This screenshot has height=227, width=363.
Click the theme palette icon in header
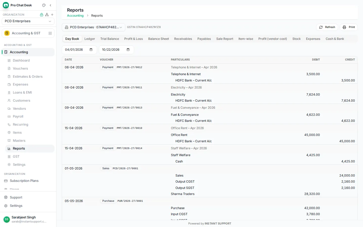(44, 5)
